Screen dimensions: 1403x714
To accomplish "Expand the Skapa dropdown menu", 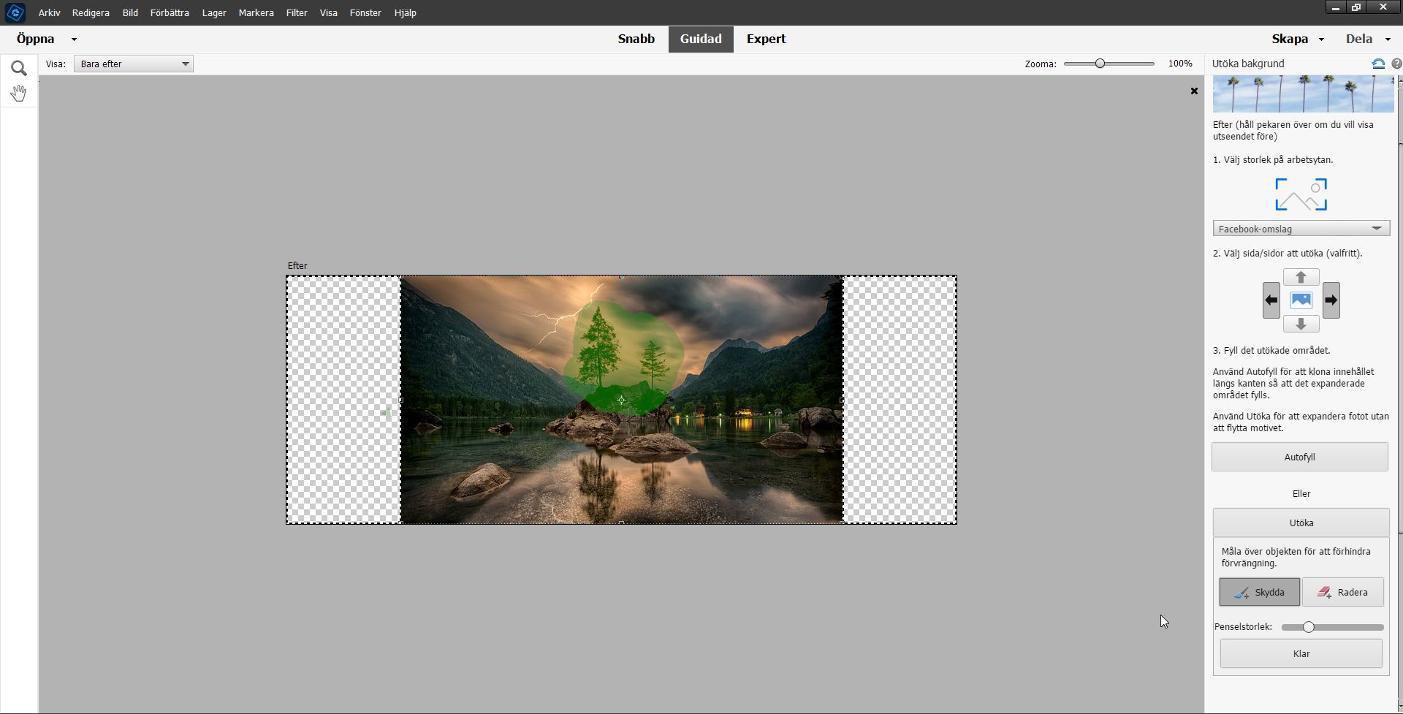I will pos(1298,39).
